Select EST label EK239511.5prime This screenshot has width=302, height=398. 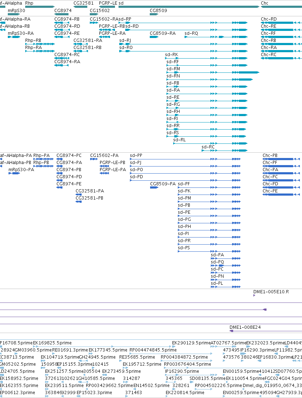[65, 386]
